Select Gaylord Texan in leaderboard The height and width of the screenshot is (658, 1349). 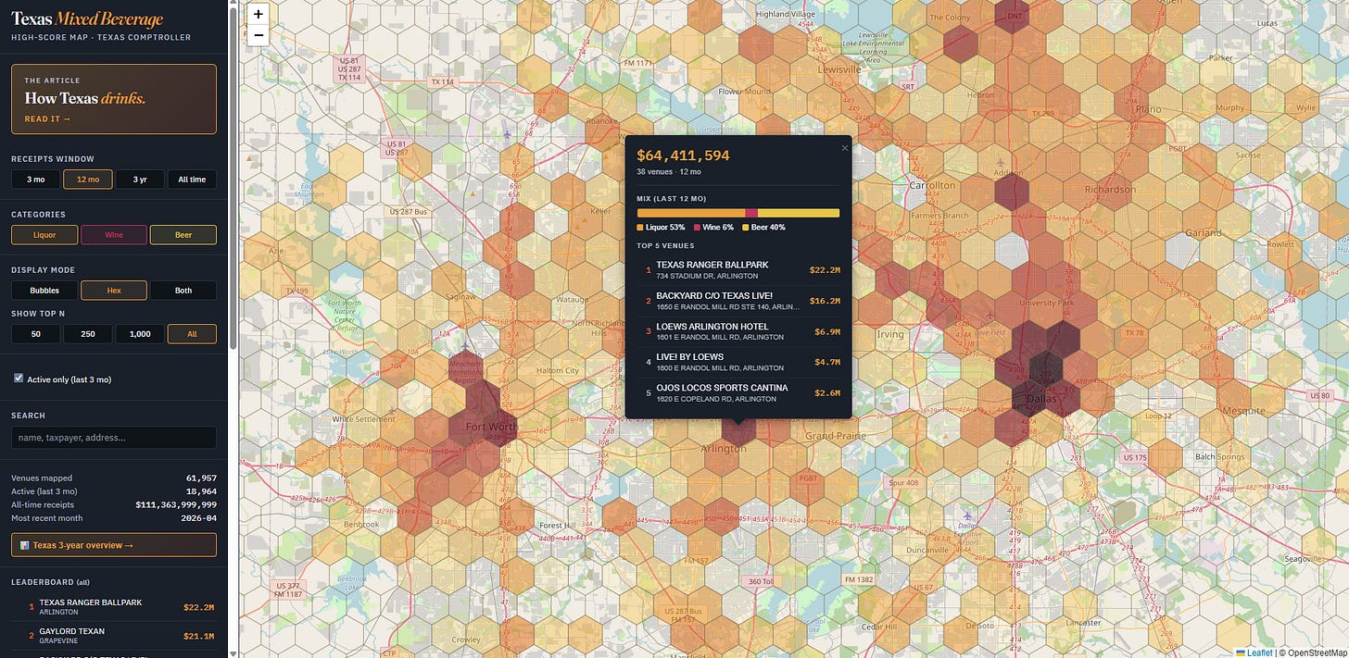pyautogui.click(x=114, y=636)
